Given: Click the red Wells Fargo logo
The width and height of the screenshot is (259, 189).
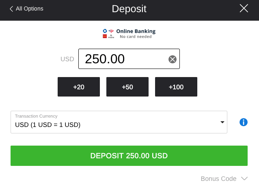Looking at the screenshot, I should [x=105, y=36].
